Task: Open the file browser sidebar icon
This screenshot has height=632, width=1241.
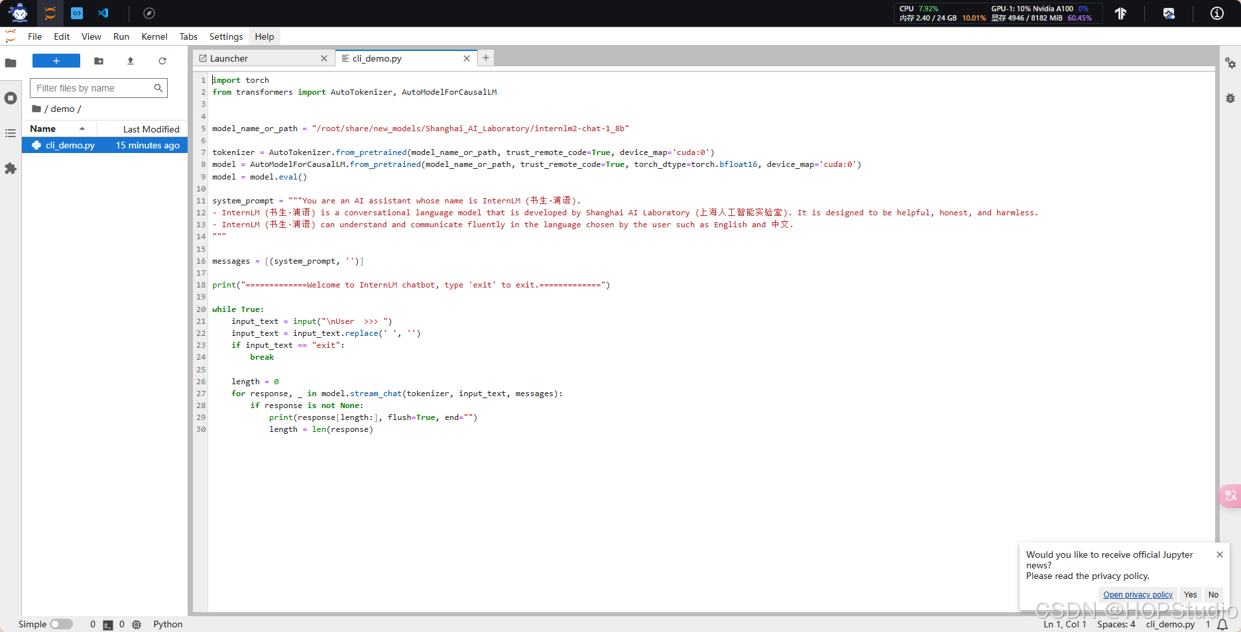Action: click(x=11, y=63)
